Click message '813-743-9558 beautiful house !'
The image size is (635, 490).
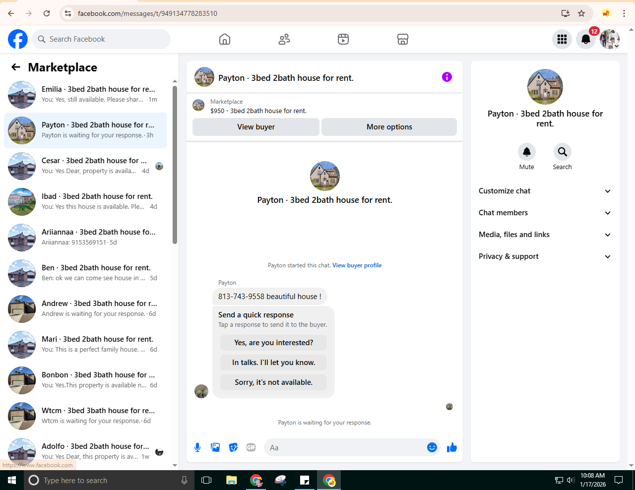270,297
